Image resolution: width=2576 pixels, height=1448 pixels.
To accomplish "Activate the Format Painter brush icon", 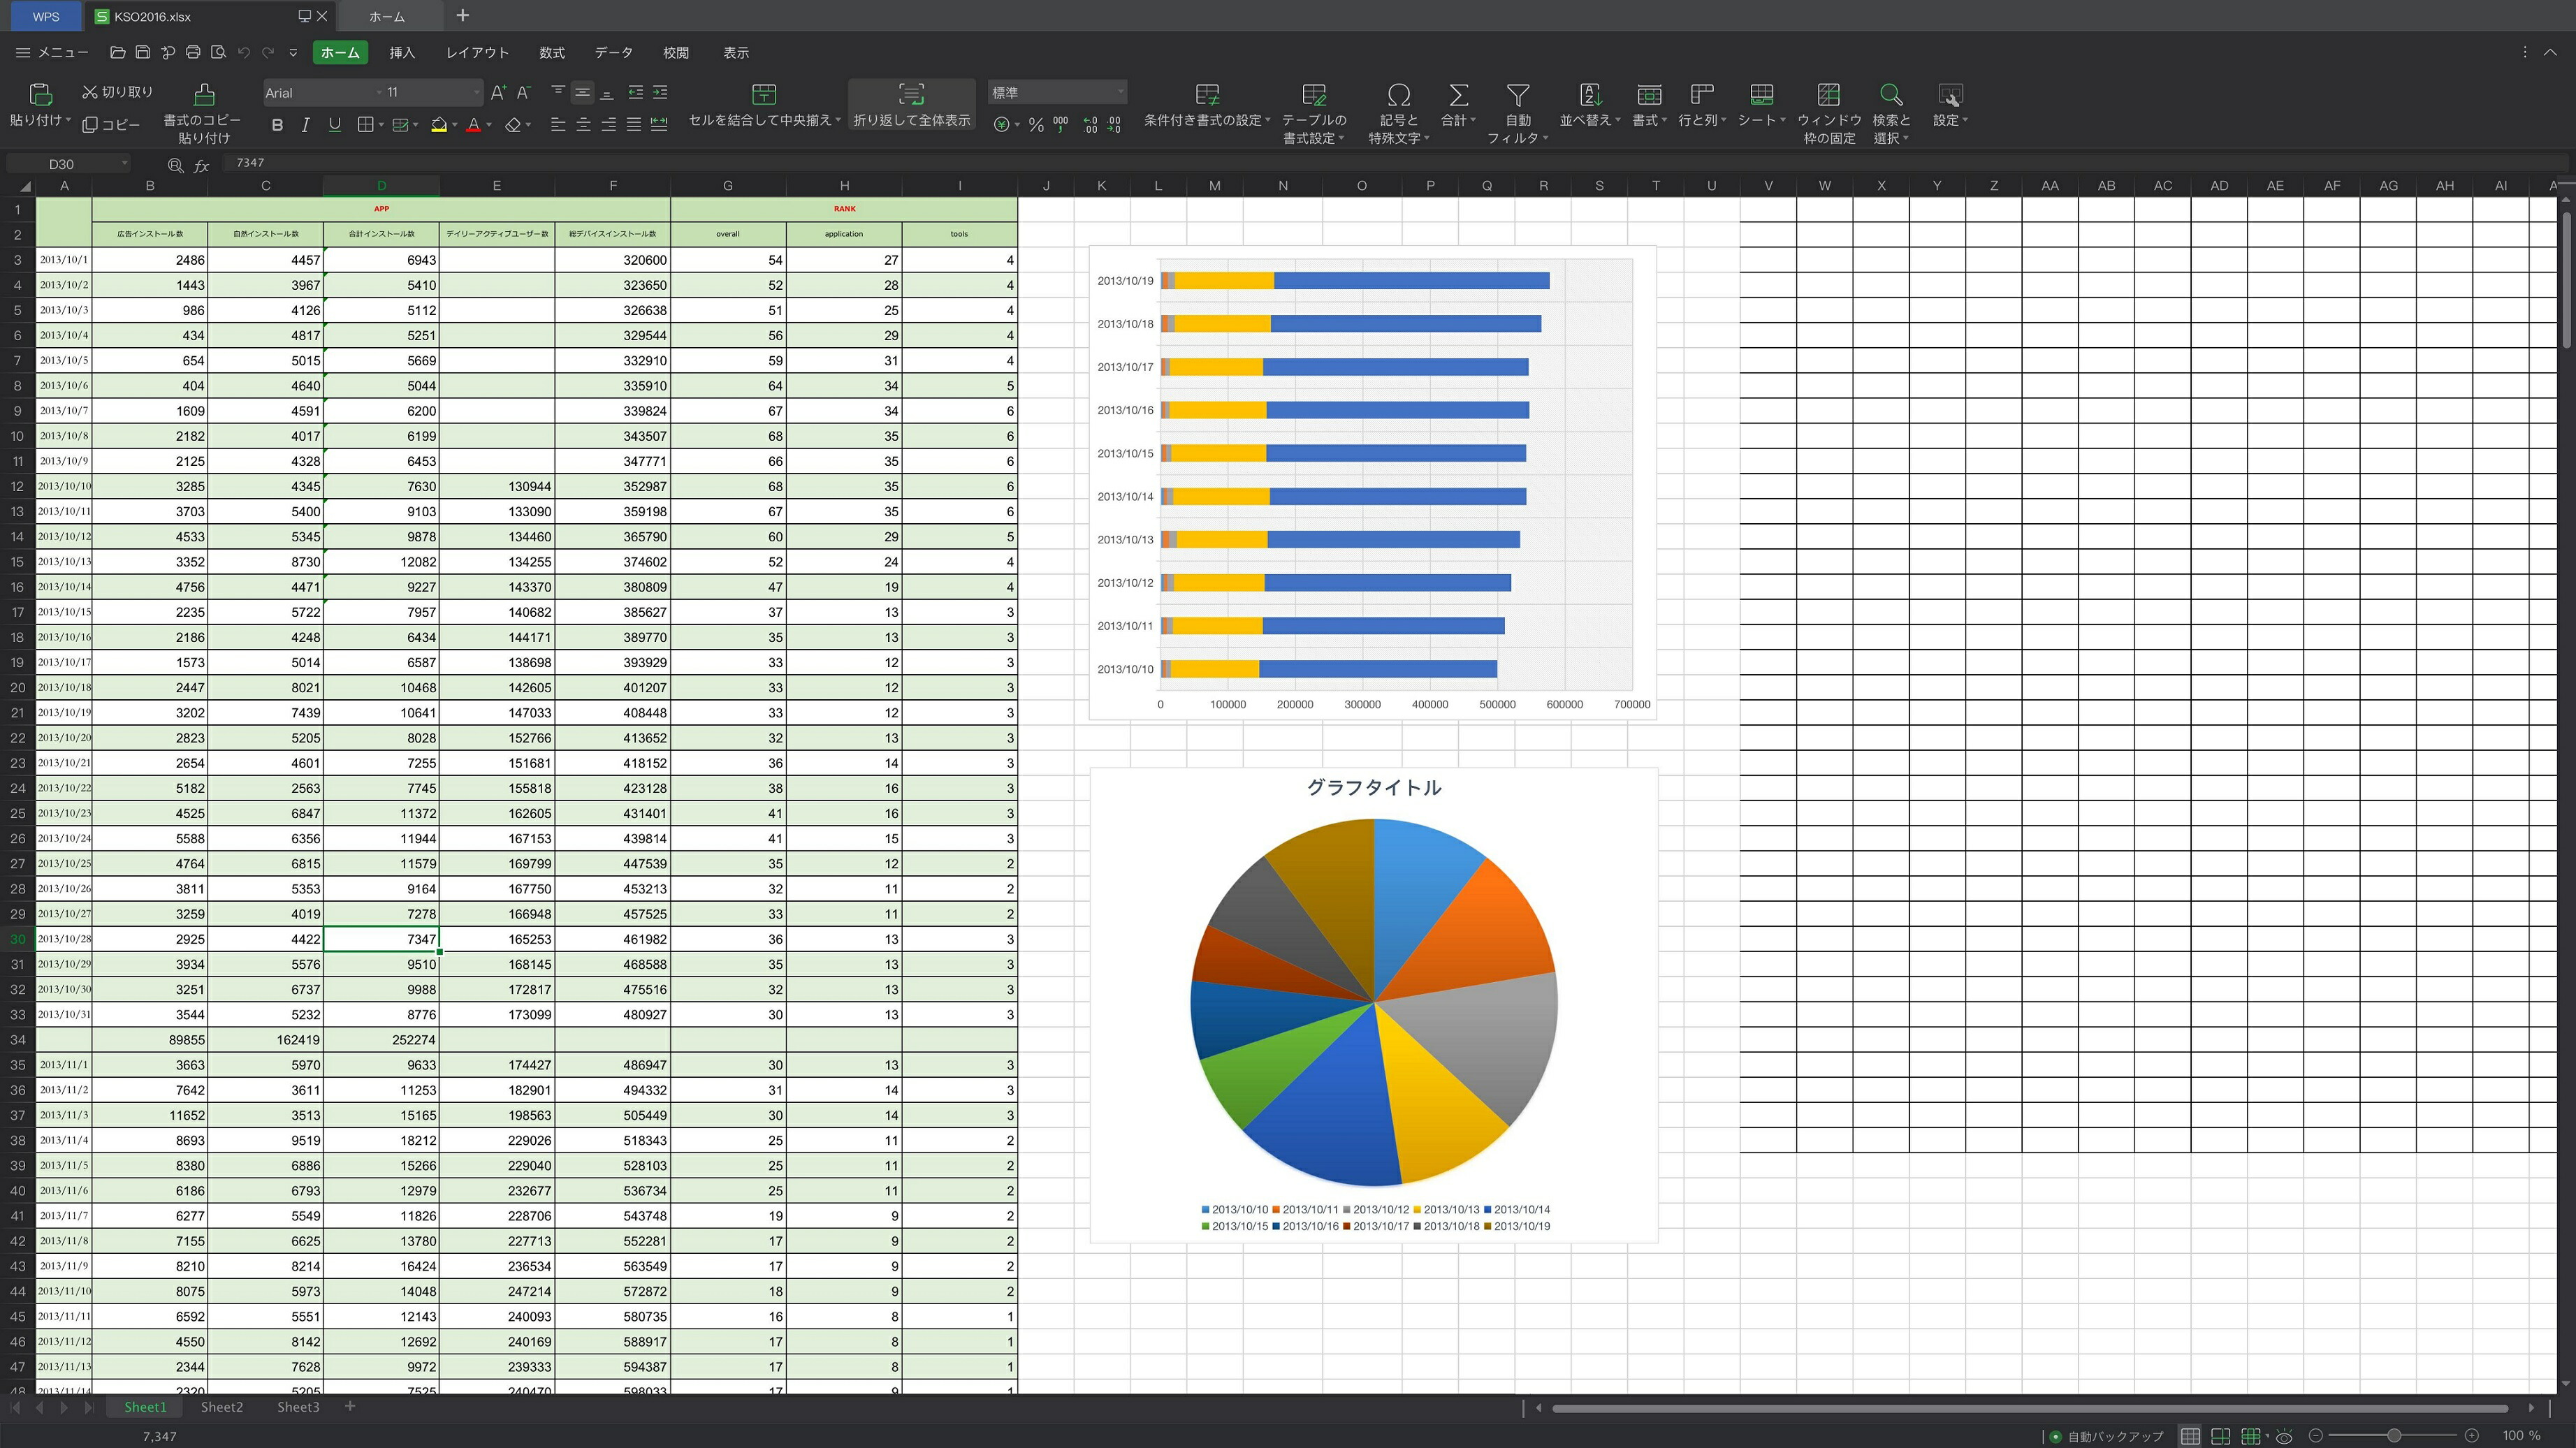I will [x=203, y=95].
